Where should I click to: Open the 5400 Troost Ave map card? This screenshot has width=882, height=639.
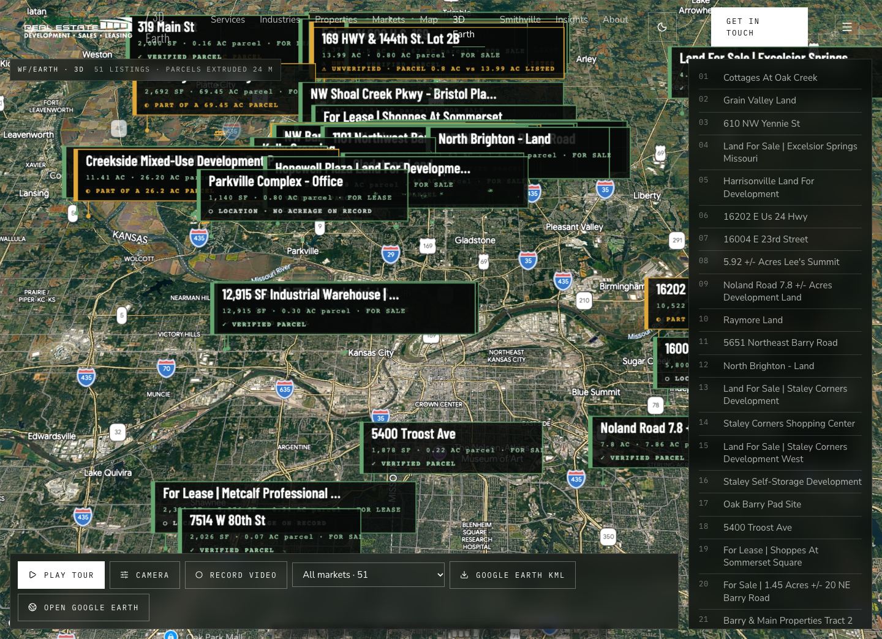tap(452, 447)
